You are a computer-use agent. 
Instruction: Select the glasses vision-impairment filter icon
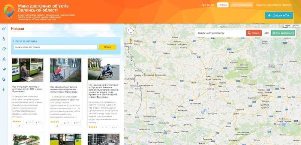(x=4, y=29)
